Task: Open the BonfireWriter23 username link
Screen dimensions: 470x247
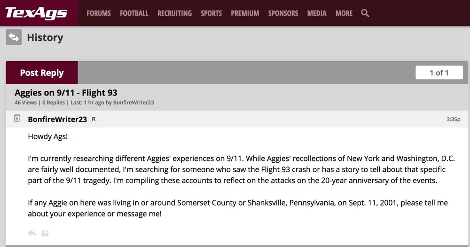Action: (x=57, y=119)
